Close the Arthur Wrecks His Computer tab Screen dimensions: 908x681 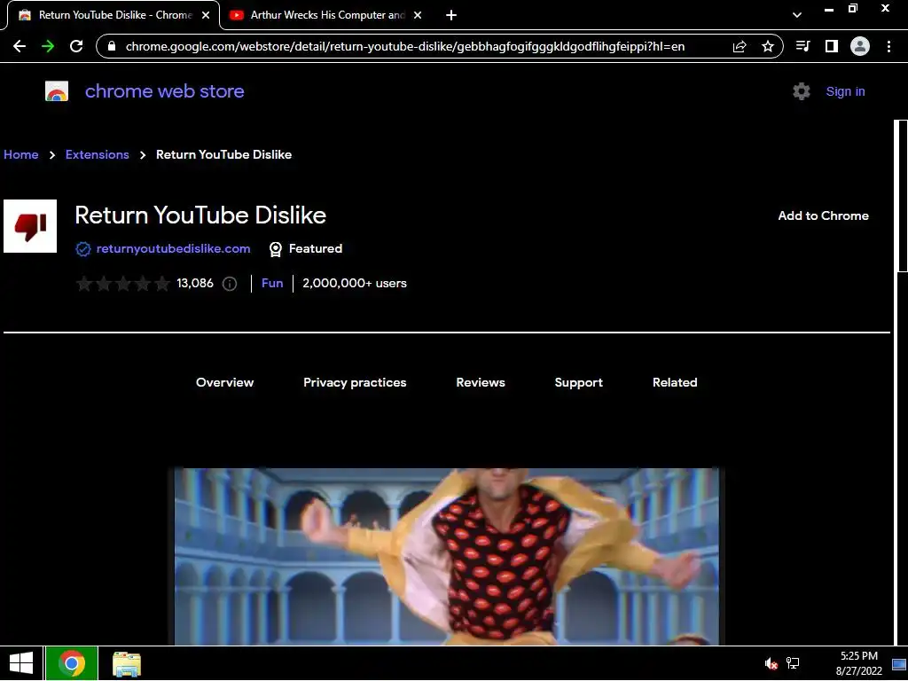pos(418,15)
